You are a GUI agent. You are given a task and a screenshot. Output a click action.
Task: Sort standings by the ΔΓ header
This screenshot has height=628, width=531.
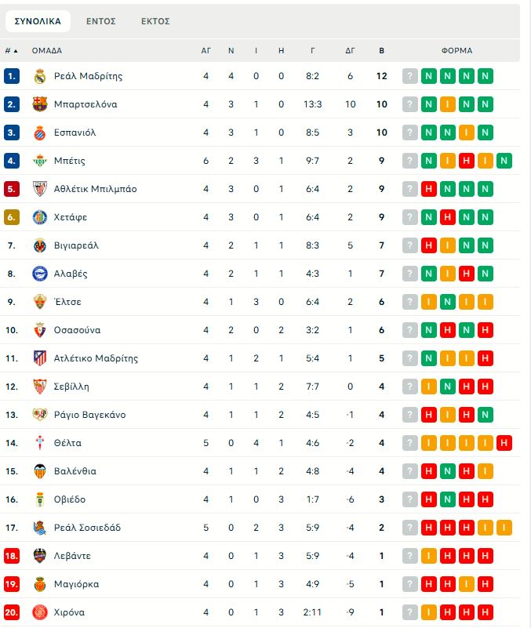pyautogui.click(x=350, y=50)
